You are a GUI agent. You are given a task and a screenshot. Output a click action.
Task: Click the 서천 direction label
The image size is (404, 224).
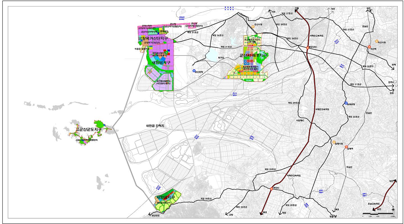click(x=273, y=12)
